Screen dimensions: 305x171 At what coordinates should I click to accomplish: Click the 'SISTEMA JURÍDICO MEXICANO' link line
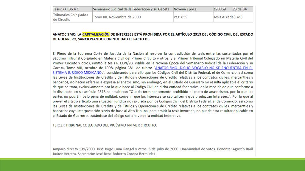click(77, 72)
